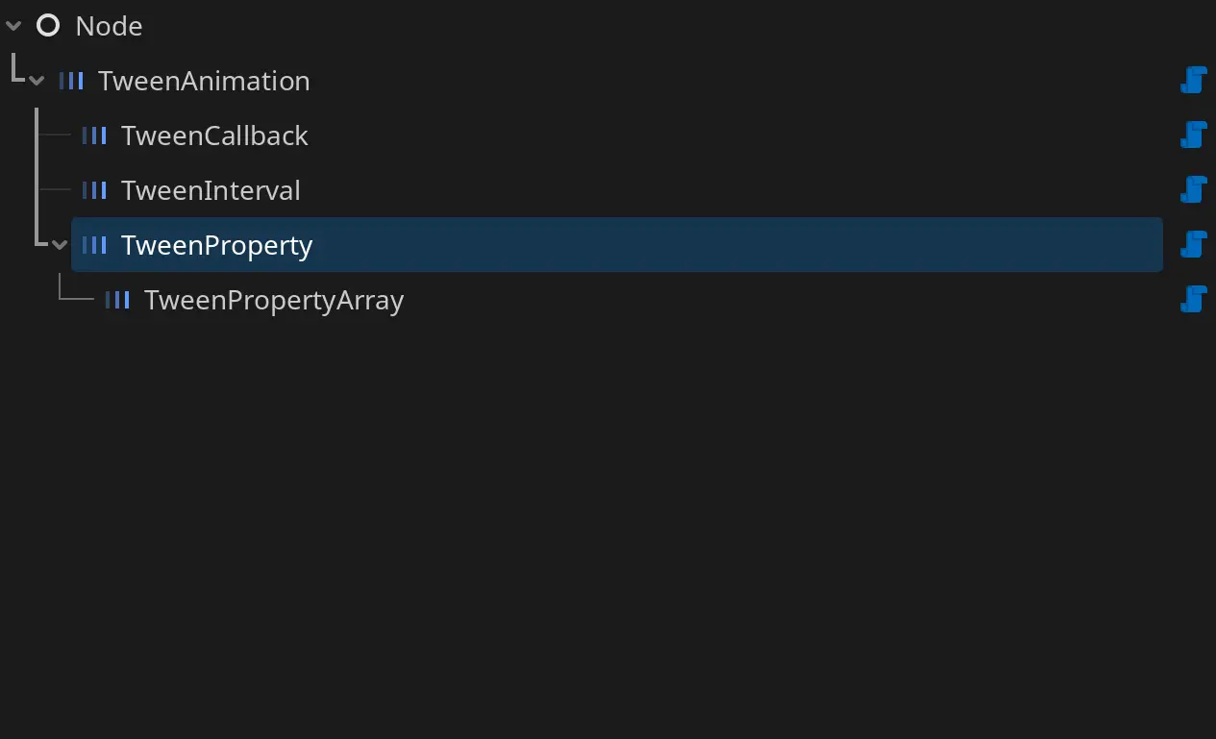Click the TweenPropertyArray node type icon
1216x739 pixels.
click(117, 300)
